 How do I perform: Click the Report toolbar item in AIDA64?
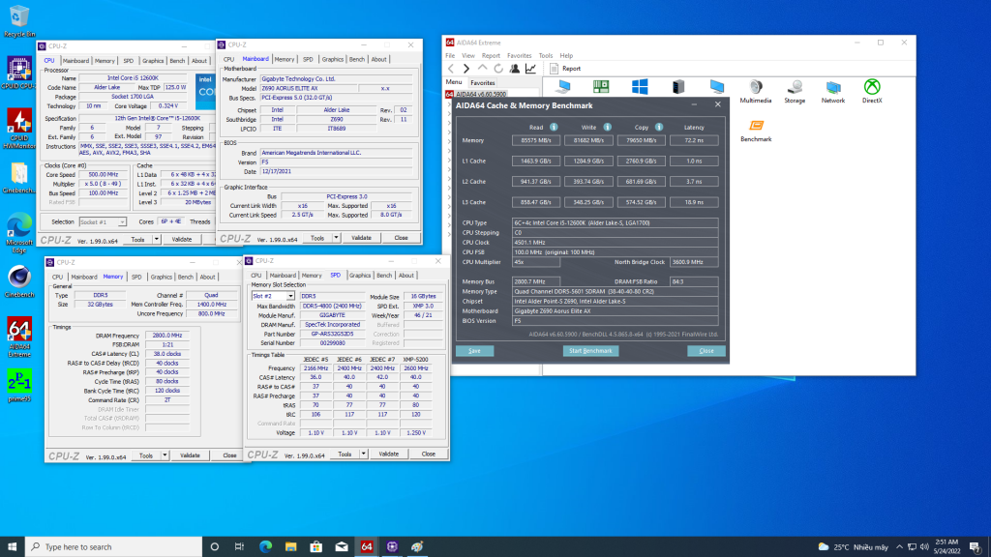[x=565, y=69]
